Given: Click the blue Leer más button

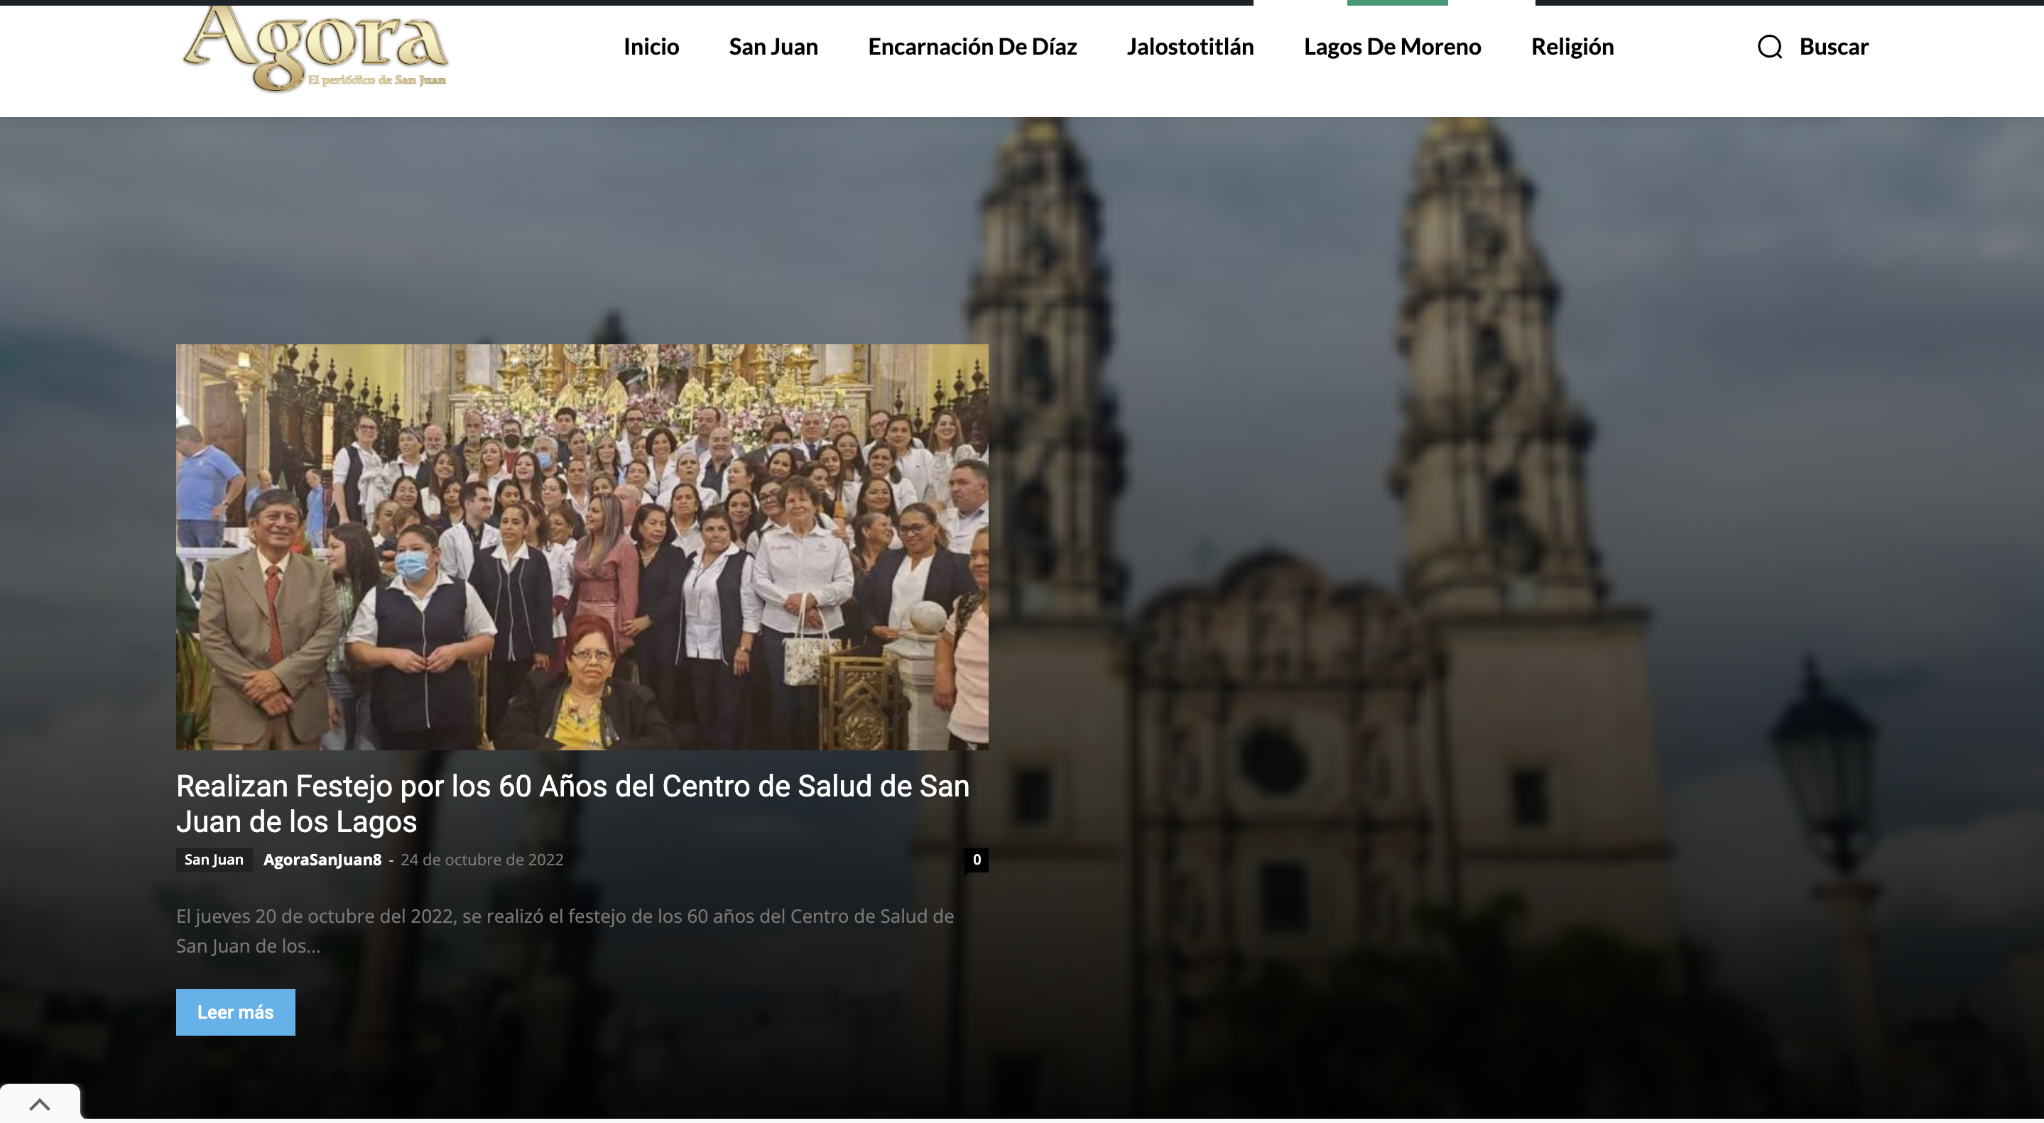Looking at the screenshot, I should [236, 1012].
